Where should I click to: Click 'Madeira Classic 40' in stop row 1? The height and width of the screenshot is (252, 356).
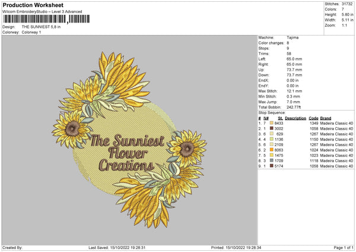tap(336, 123)
